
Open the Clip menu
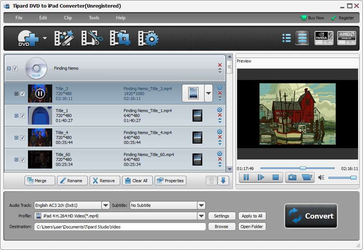coord(68,18)
